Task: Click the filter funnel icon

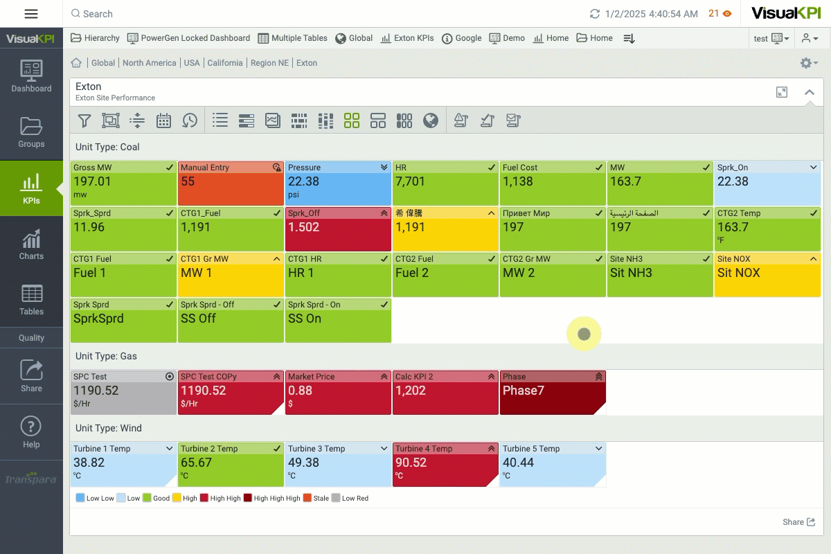Action: 84,120
